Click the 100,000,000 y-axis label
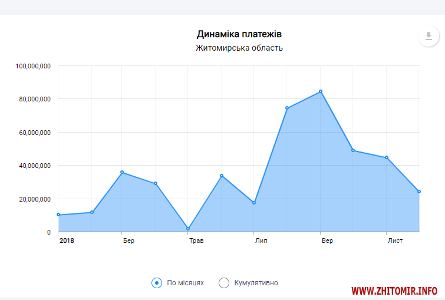The image size is (445, 300). point(33,66)
